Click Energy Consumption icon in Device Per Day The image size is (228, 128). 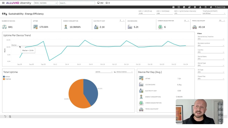pos(141,97)
